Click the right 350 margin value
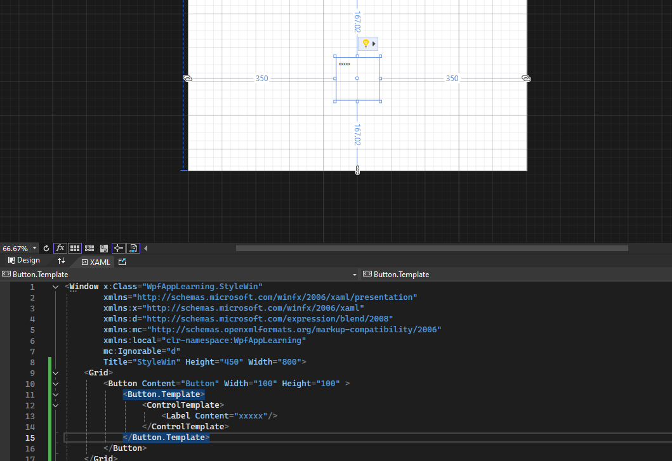This screenshot has height=461, width=672. [x=452, y=79]
